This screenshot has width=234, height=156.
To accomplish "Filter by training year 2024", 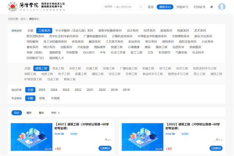I will 54,90.
